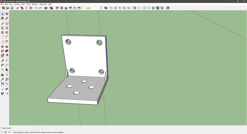Screen dimensions: 247x134
Task: Activate the Walk footprints tool
Action: [2, 94]
